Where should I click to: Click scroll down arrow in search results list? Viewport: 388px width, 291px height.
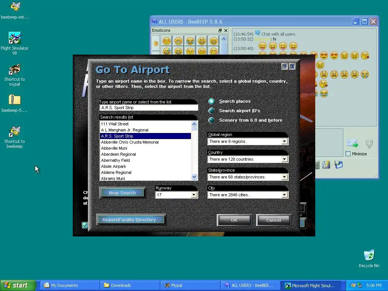[x=194, y=177]
